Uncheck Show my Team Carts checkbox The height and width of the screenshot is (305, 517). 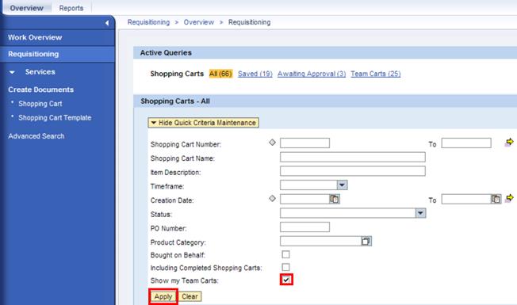point(286,280)
